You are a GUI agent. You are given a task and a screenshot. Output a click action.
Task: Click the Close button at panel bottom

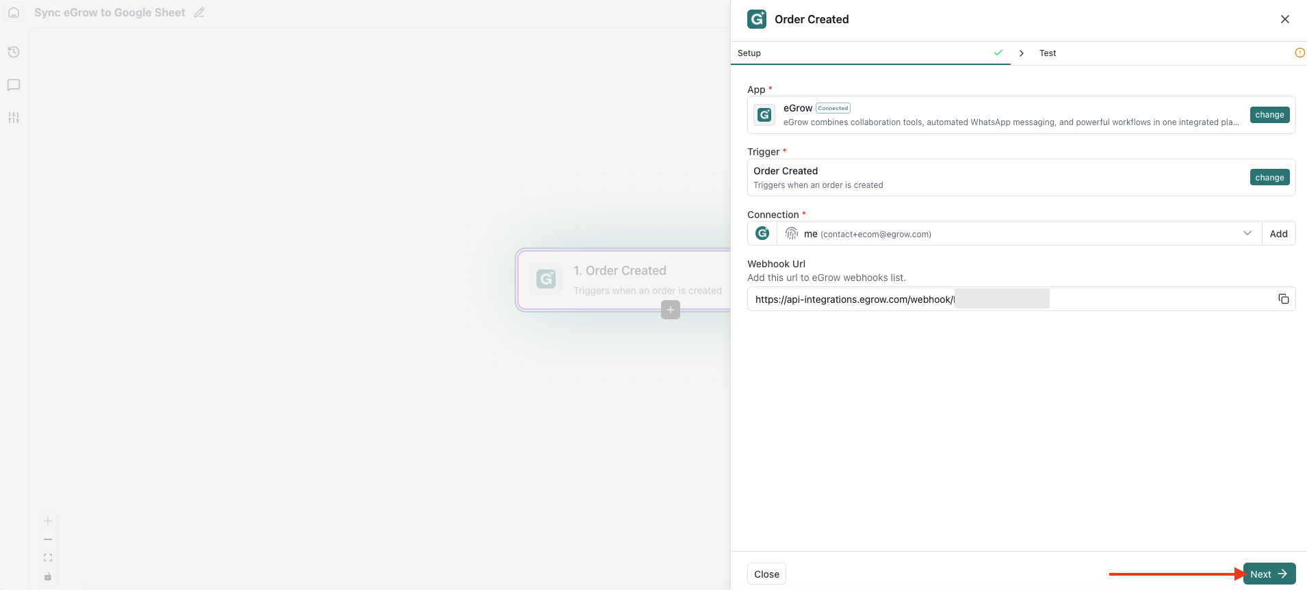[766, 574]
